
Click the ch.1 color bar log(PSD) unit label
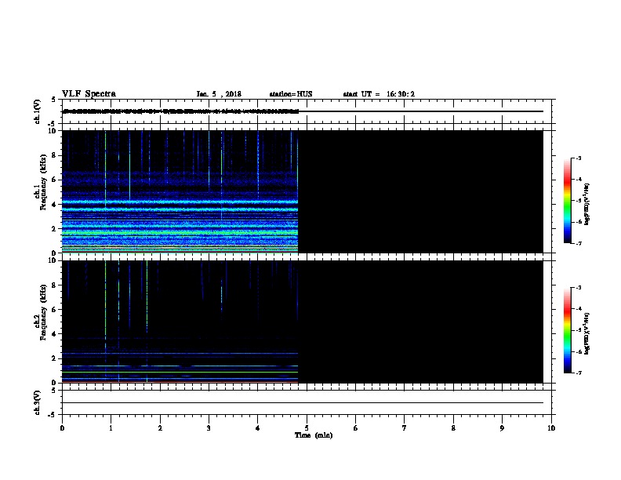tap(586, 205)
